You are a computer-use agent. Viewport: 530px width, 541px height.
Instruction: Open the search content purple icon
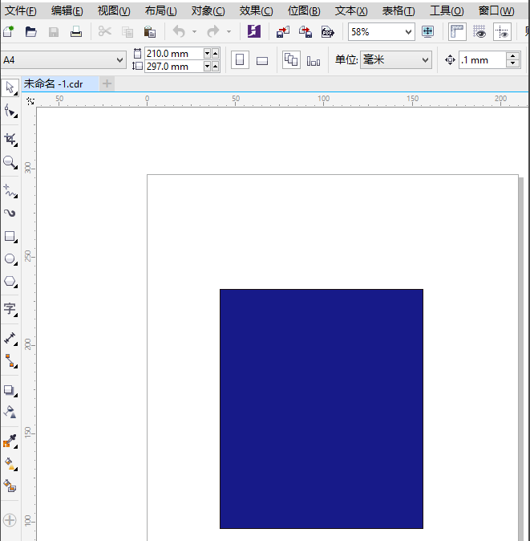point(254,31)
